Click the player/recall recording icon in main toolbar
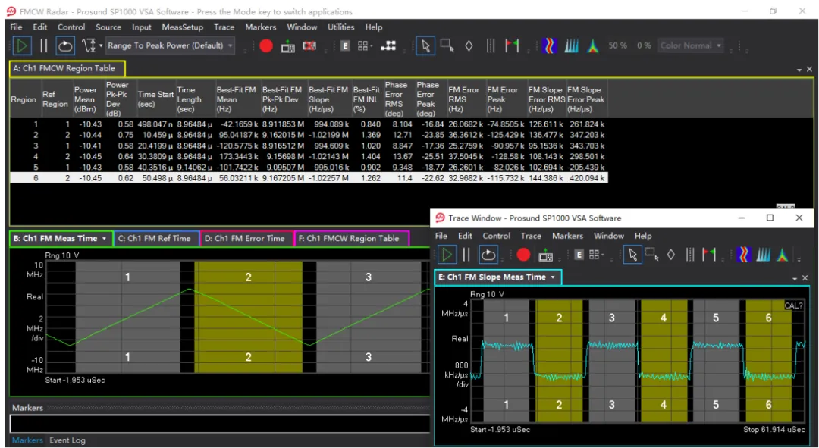 [288, 46]
